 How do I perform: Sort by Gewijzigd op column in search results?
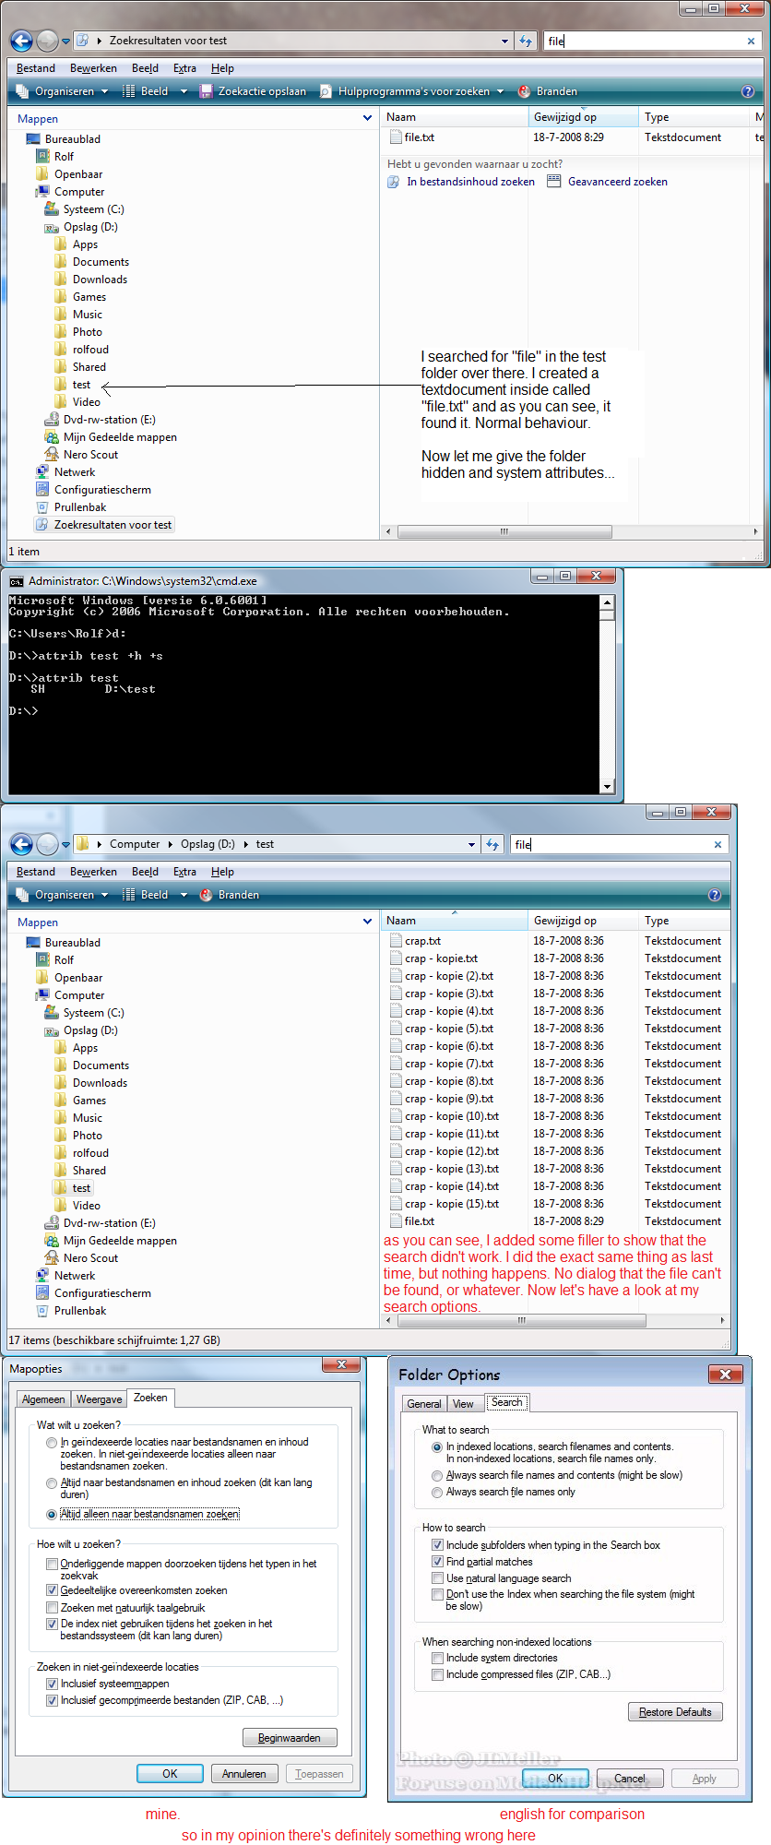click(584, 117)
